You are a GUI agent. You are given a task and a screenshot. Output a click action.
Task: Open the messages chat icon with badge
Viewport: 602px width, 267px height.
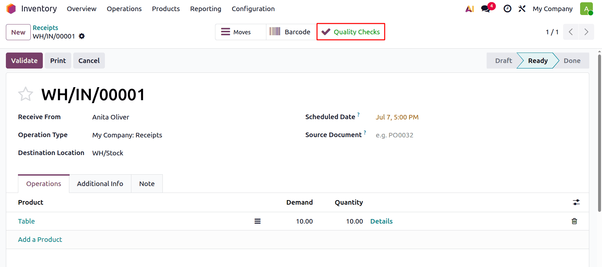pos(486,9)
